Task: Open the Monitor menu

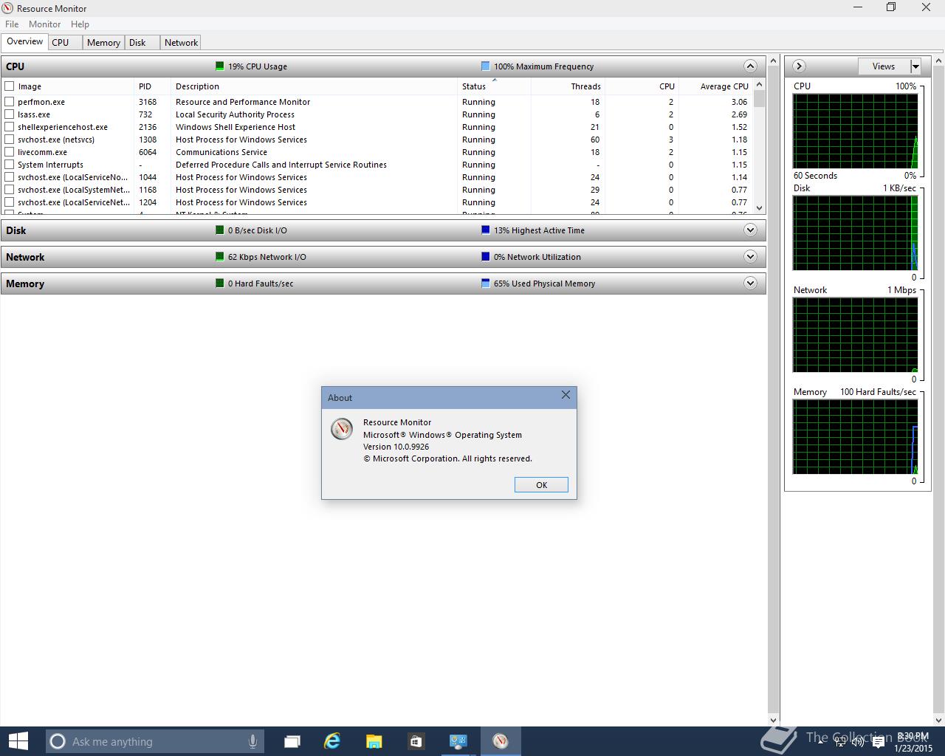Action: 44,24
